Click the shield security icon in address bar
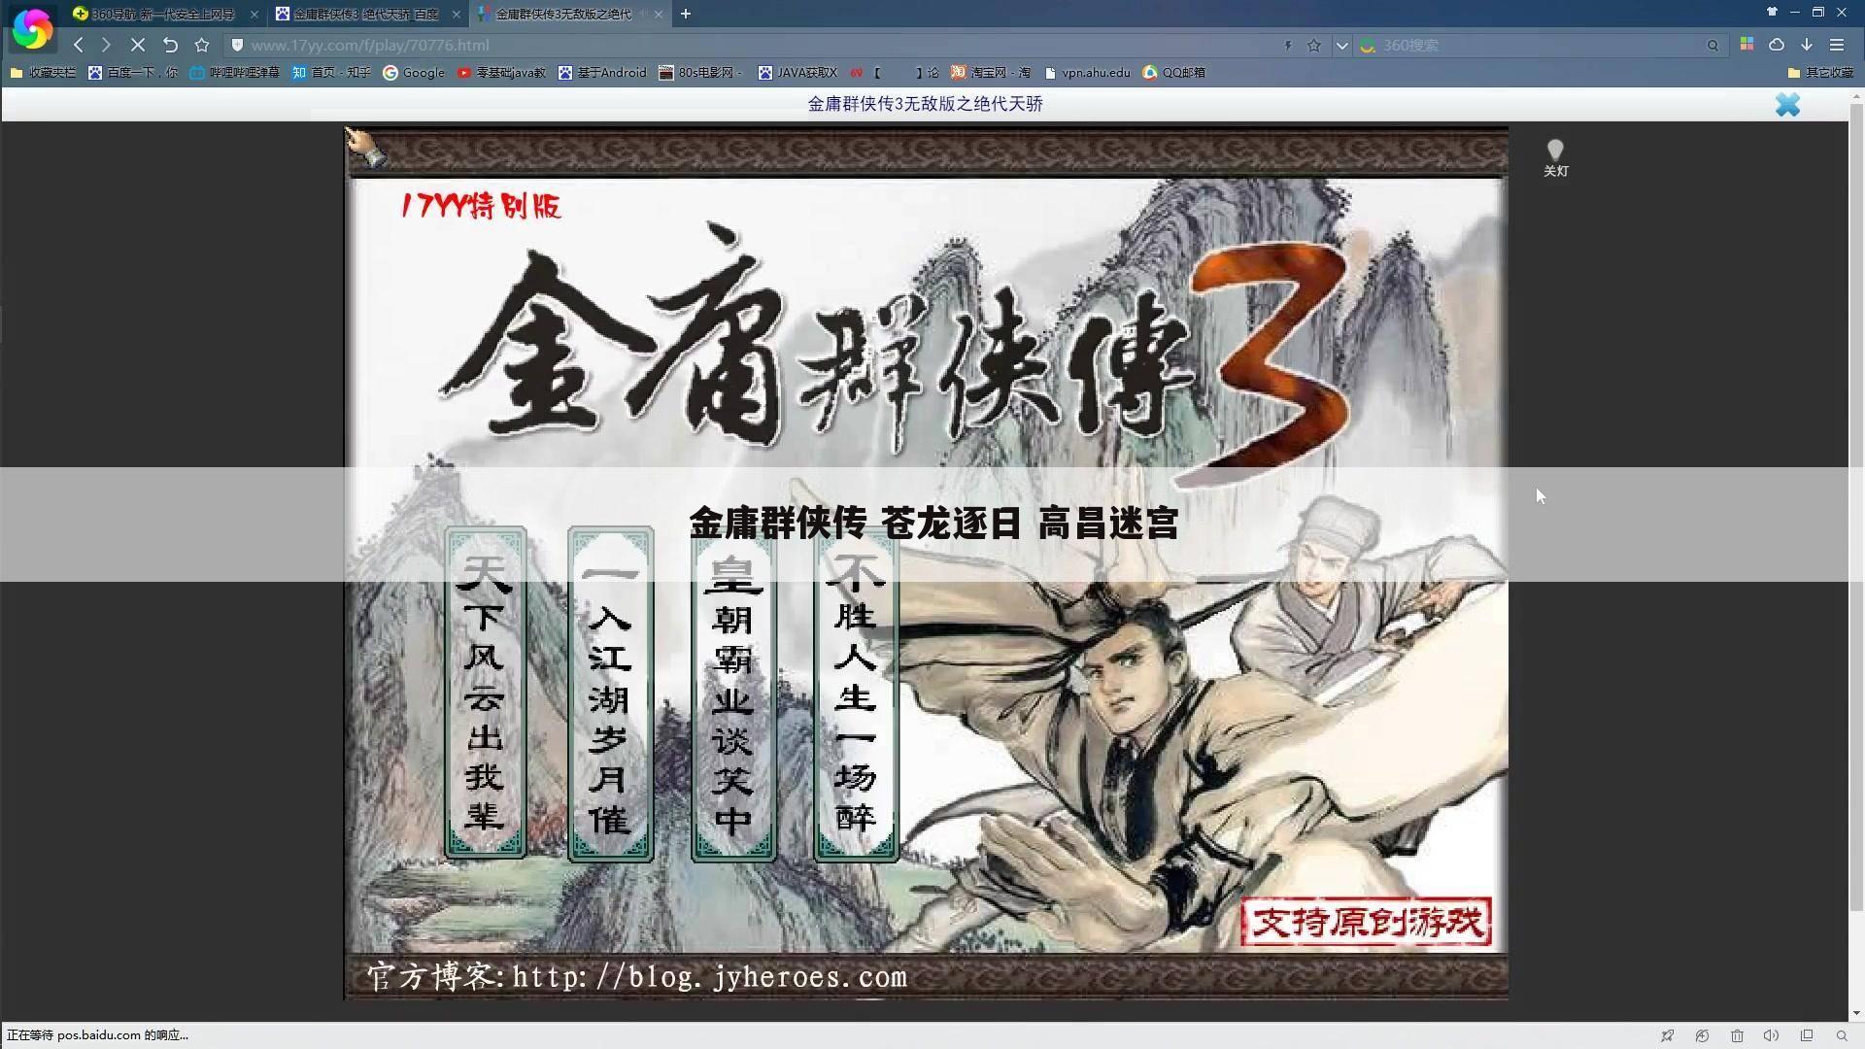Viewport: 1865px width, 1049px height. coord(237,46)
